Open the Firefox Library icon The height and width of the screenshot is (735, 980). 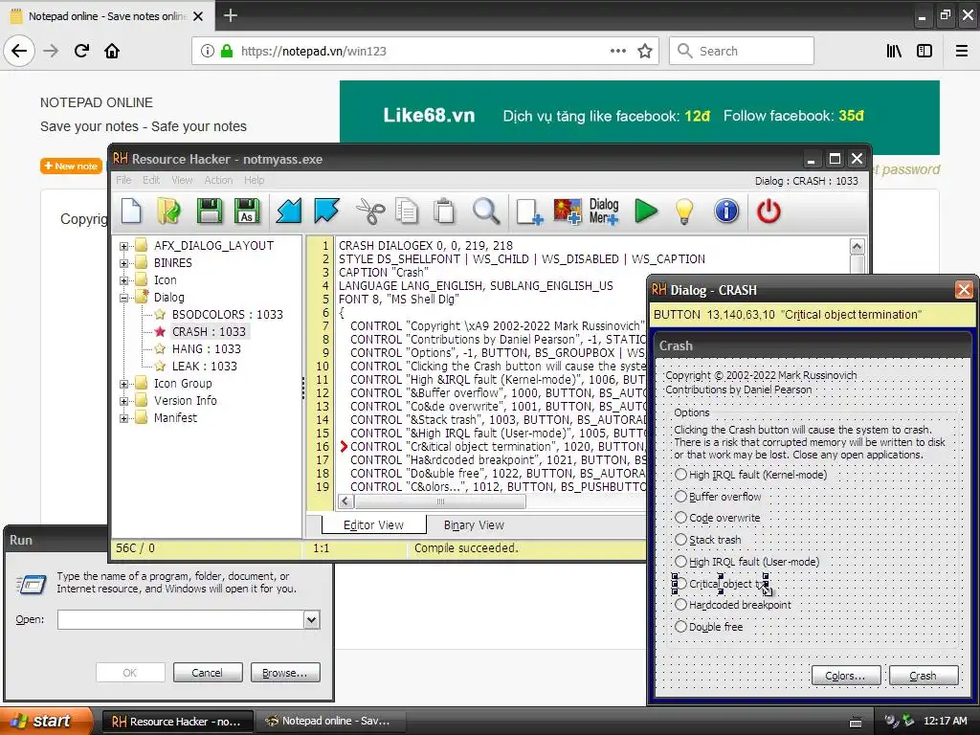[x=894, y=51]
